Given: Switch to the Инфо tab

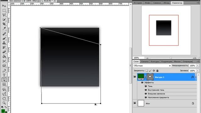Looking at the screenshot, I should point(148,3).
